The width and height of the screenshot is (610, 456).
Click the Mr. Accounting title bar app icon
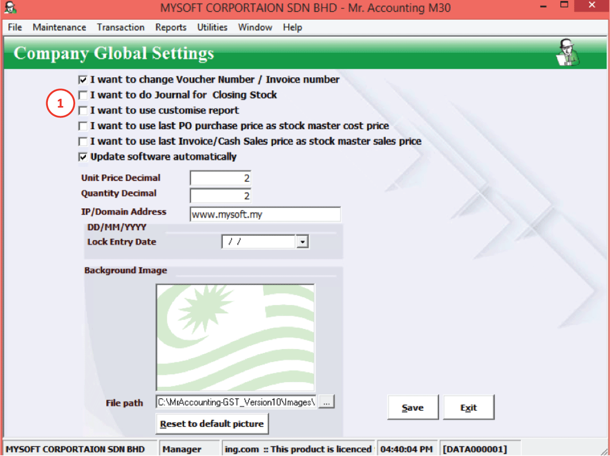(10, 8)
